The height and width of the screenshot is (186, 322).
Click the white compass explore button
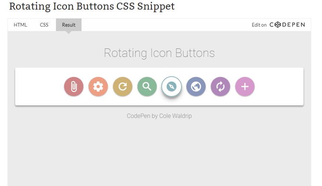coord(172,87)
